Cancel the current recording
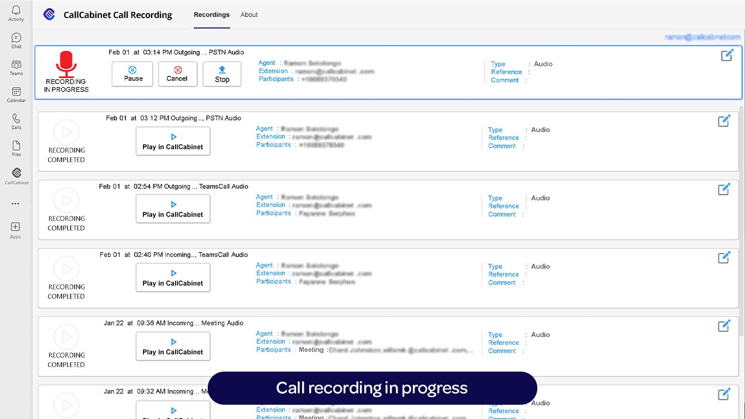 (x=177, y=74)
